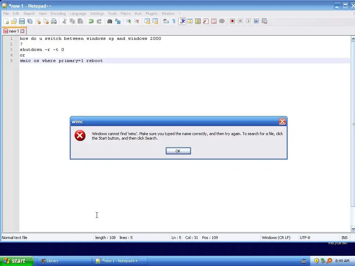
Task: Click the editor scroll up arrow
Action: pos(353,39)
